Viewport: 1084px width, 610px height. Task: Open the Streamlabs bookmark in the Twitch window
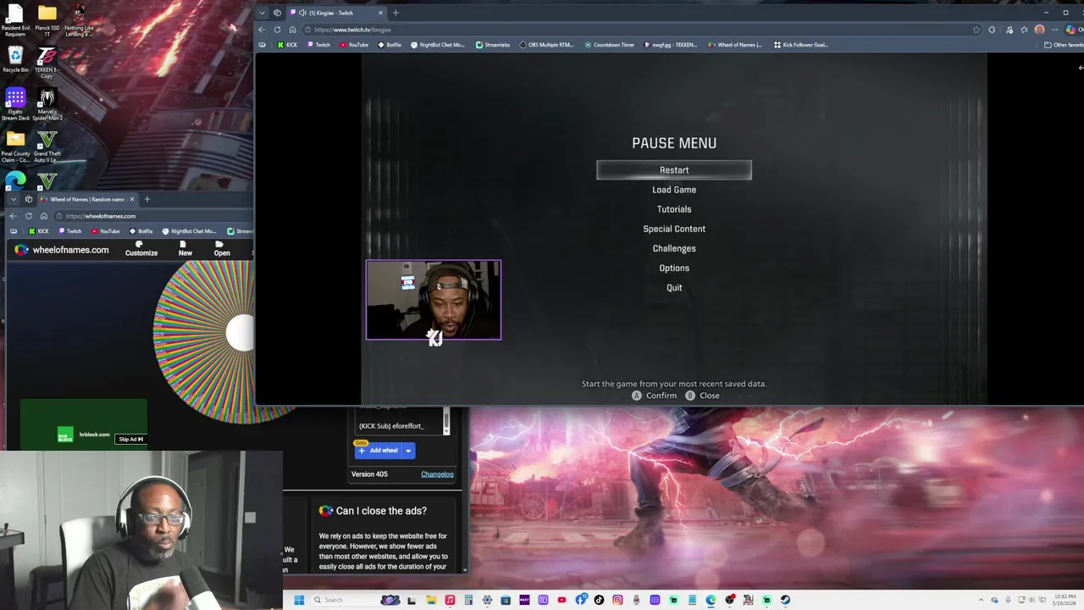pyautogui.click(x=492, y=45)
